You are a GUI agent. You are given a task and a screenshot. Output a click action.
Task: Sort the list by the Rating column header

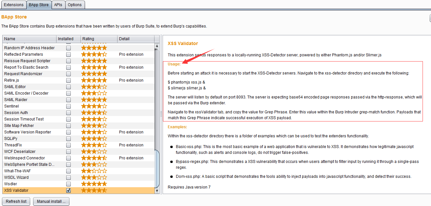[99, 39]
